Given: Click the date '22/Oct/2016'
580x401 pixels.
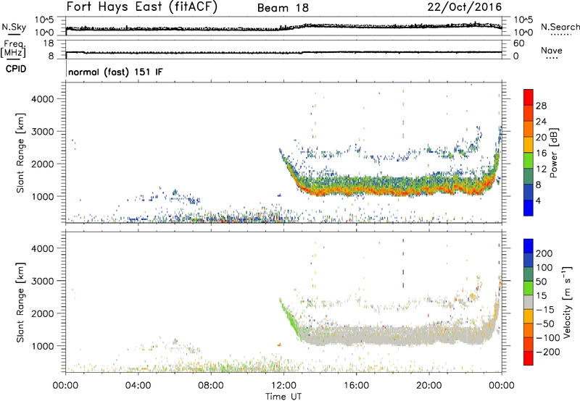Looking at the screenshot, I should pyautogui.click(x=465, y=7).
